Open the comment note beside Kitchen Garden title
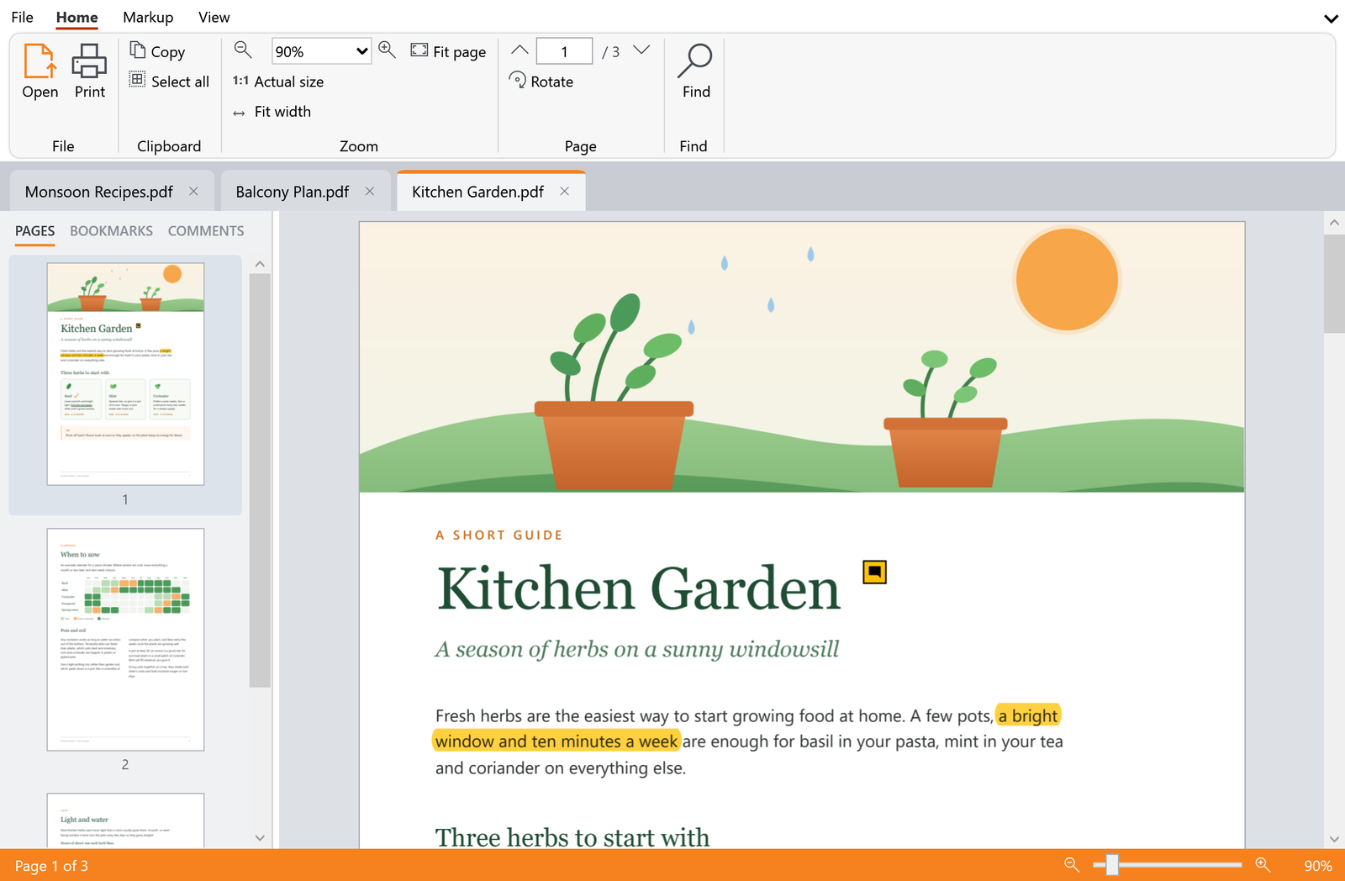Screen dimensions: 1345x881 875,572
